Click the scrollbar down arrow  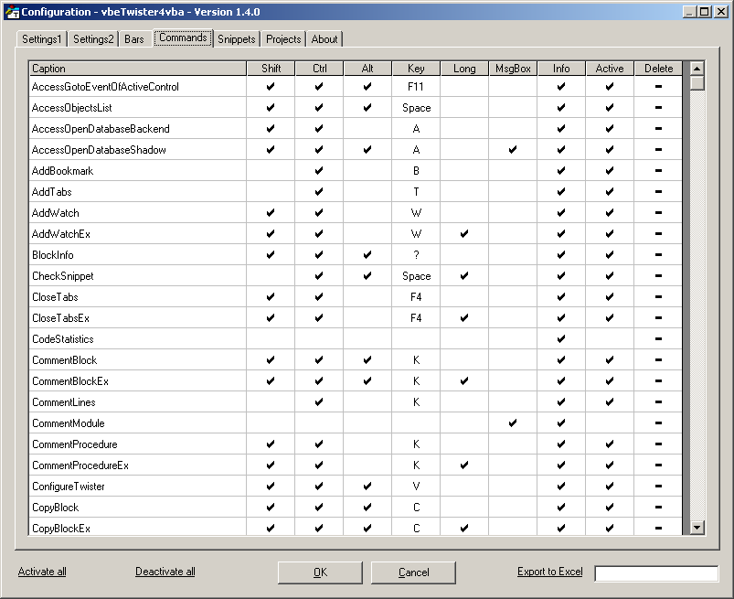click(697, 528)
